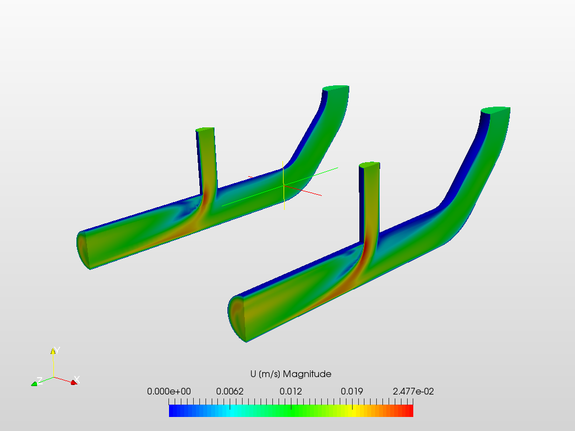Click the Y axis label on the triad
The height and width of the screenshot is (431, 575).
57,350
